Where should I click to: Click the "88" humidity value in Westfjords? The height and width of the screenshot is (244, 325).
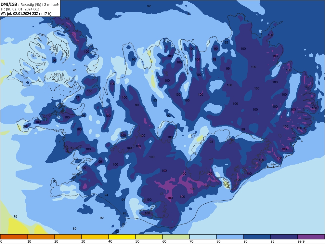tap(33, 56)
